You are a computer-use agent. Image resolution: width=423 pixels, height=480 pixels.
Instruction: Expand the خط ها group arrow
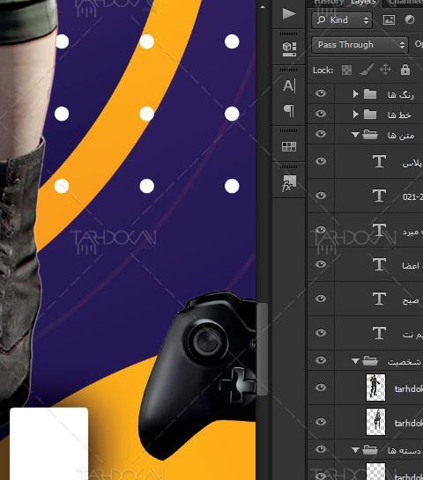click(x=355, y=114)
